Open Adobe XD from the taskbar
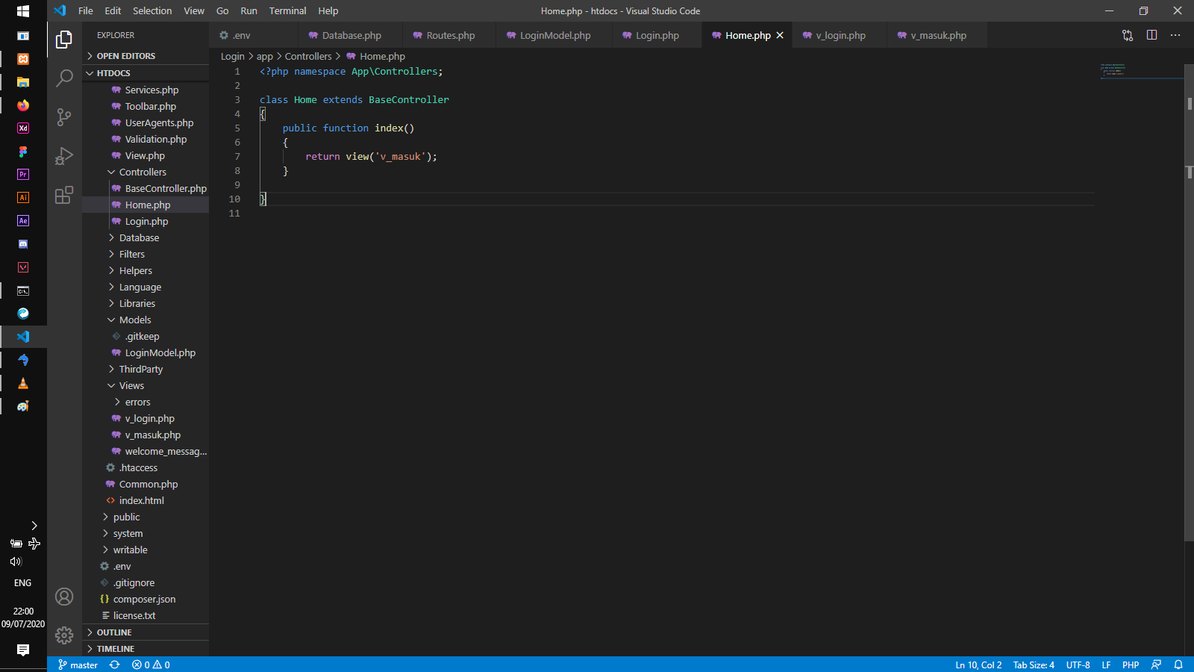1194x672 pixels. coord(23,128)
